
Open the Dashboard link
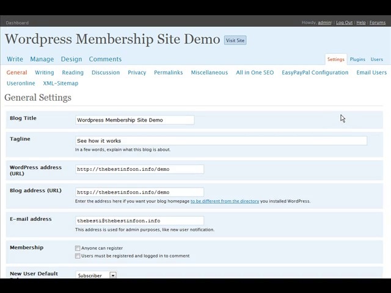pyautogui.click(x=17, y=23)
